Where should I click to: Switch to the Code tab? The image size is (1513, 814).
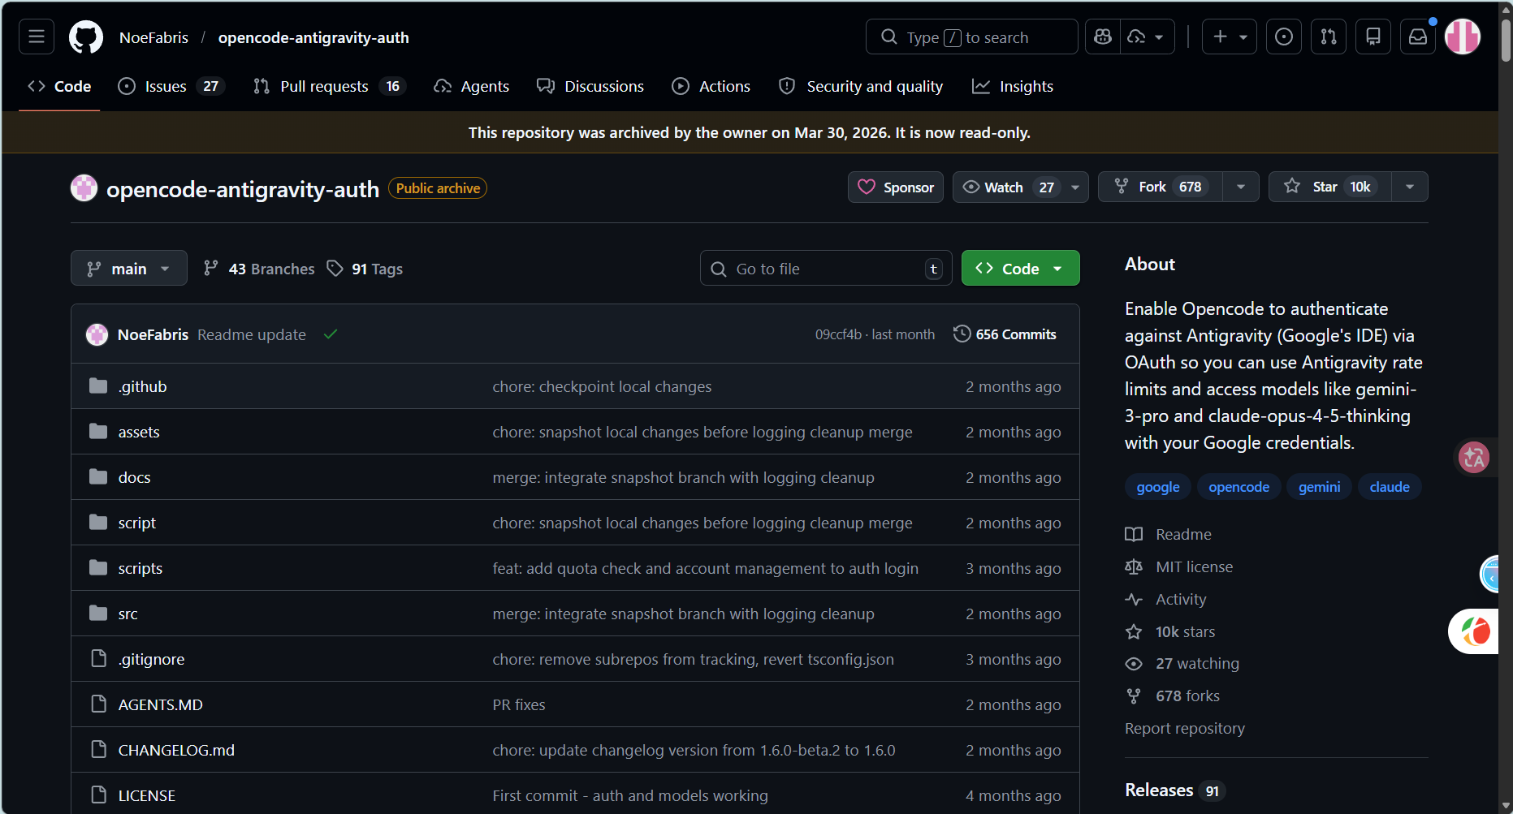59,86
